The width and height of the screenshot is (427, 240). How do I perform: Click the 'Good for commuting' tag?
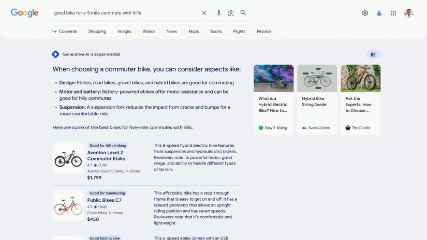(x=107, y=193)
